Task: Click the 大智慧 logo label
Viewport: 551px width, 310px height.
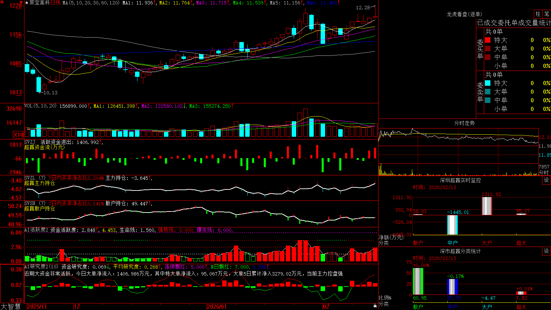Action: (x=11, y=307)
